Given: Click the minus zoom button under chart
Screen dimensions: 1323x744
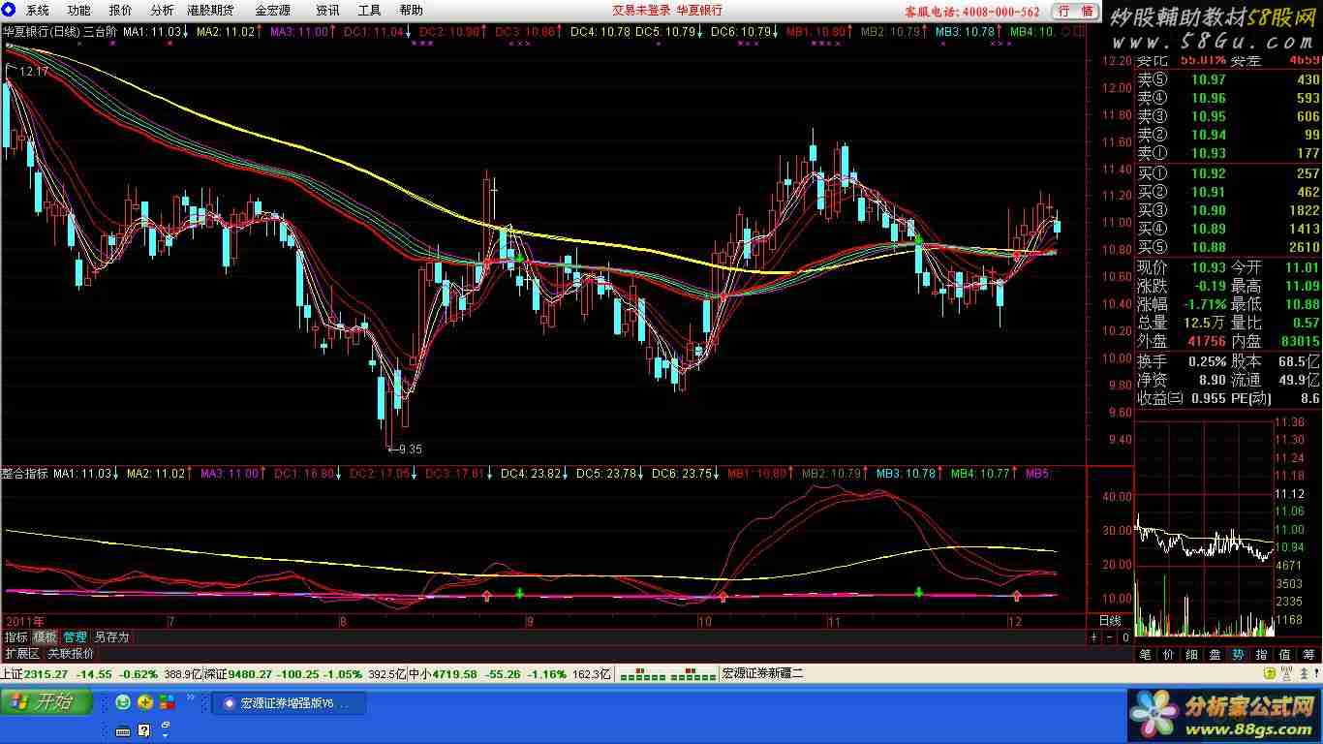Looking at the screenshot, I should coord(1109,637).
